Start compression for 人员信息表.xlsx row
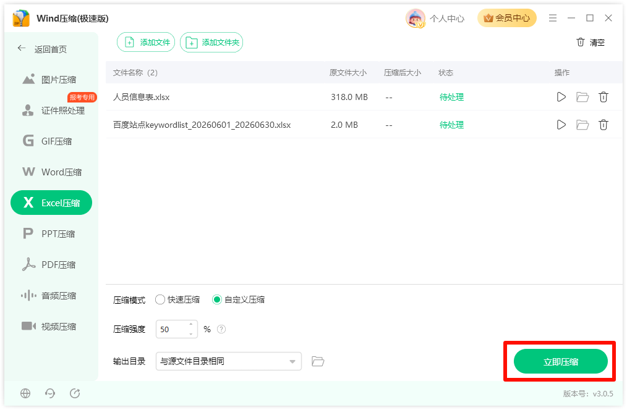Screen dimensions: 627x410 click(x=561, y=97)
